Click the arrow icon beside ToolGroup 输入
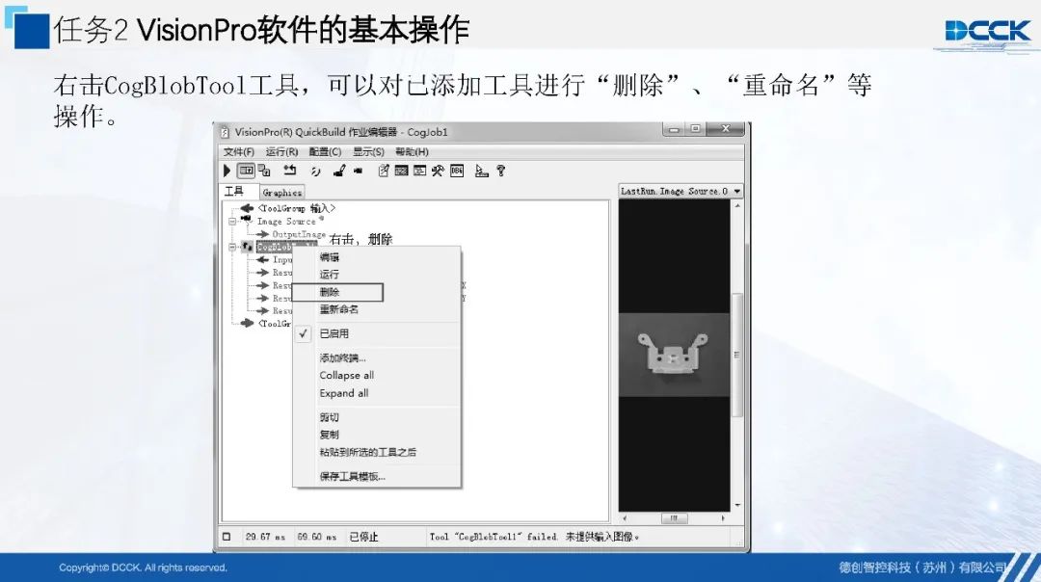This screenshot has height=582, width=1041. (248, 208)
